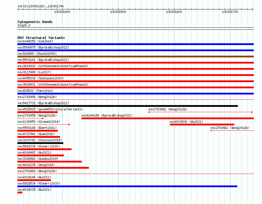Select the brown bar for nsv516699
262x204 pixels.
pos(135,57)
